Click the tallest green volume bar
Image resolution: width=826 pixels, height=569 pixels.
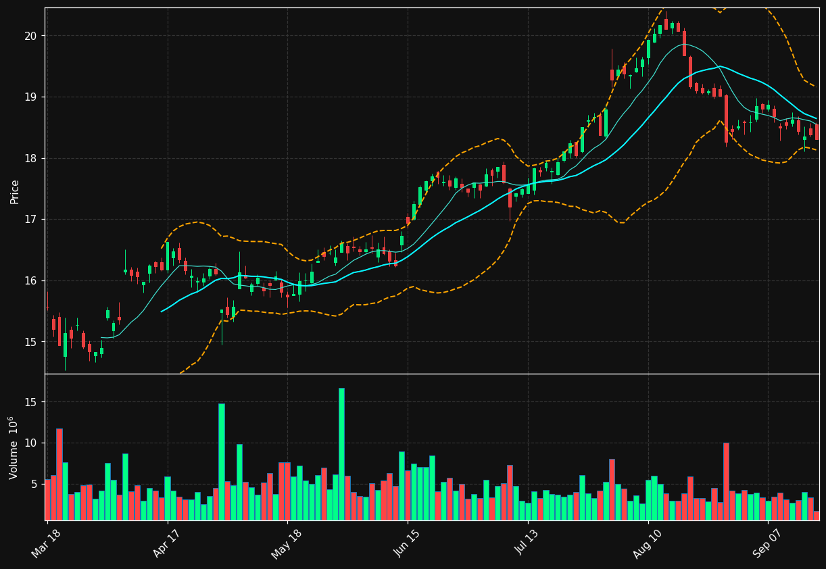(341, 454)
